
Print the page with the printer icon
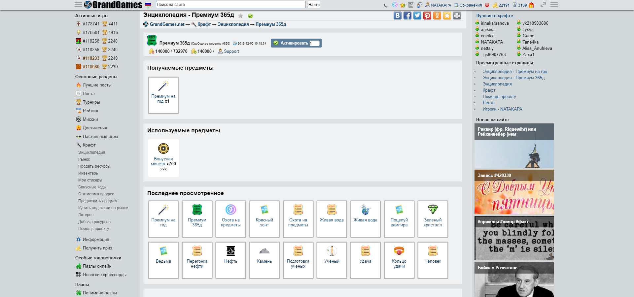[457, 16]
